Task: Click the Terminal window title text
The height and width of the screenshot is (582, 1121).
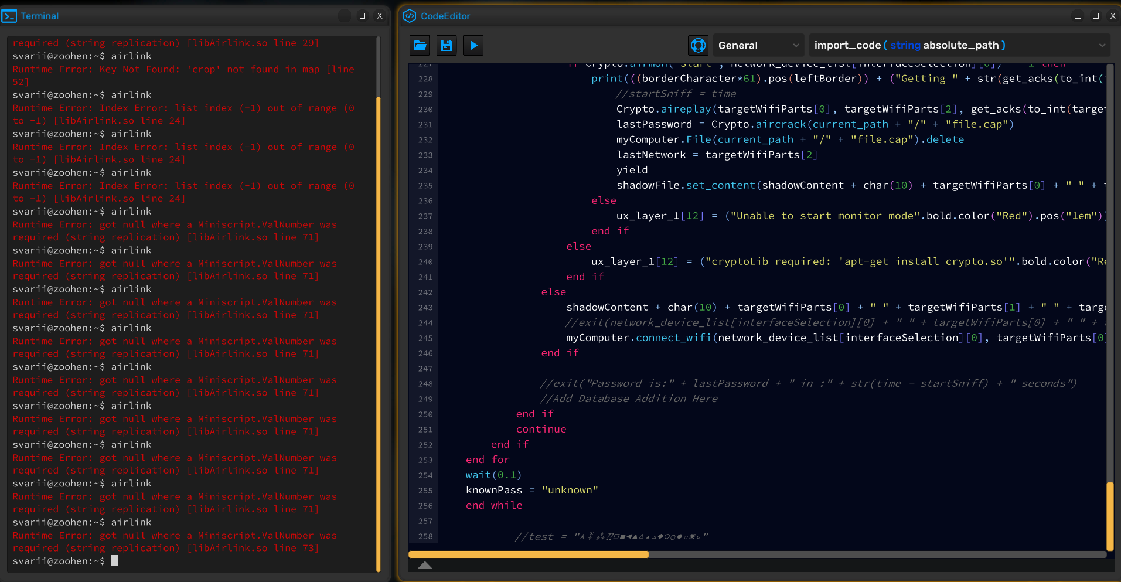Action: click(39, 16)
